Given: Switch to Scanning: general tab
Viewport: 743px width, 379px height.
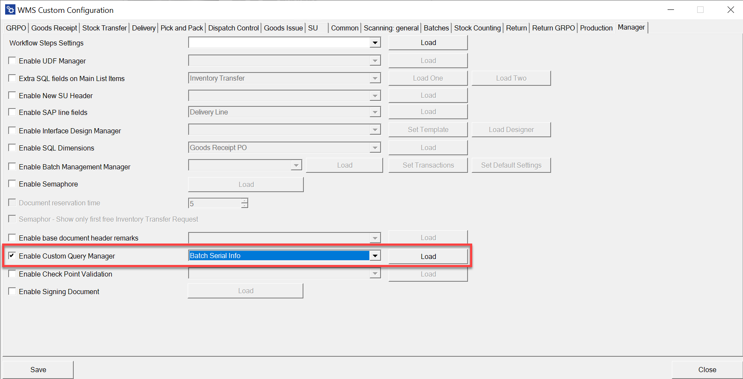Looking at the screenshot, I should (391, 28).
